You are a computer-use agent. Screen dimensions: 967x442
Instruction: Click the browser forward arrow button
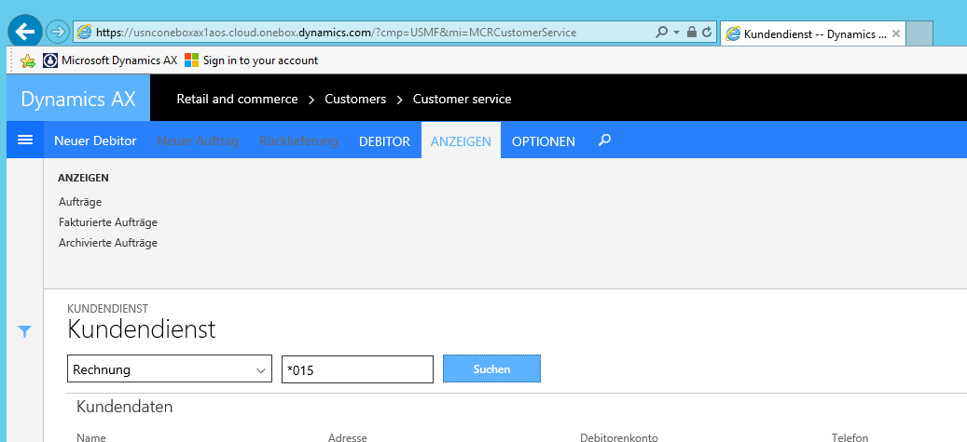click(58, 32)
